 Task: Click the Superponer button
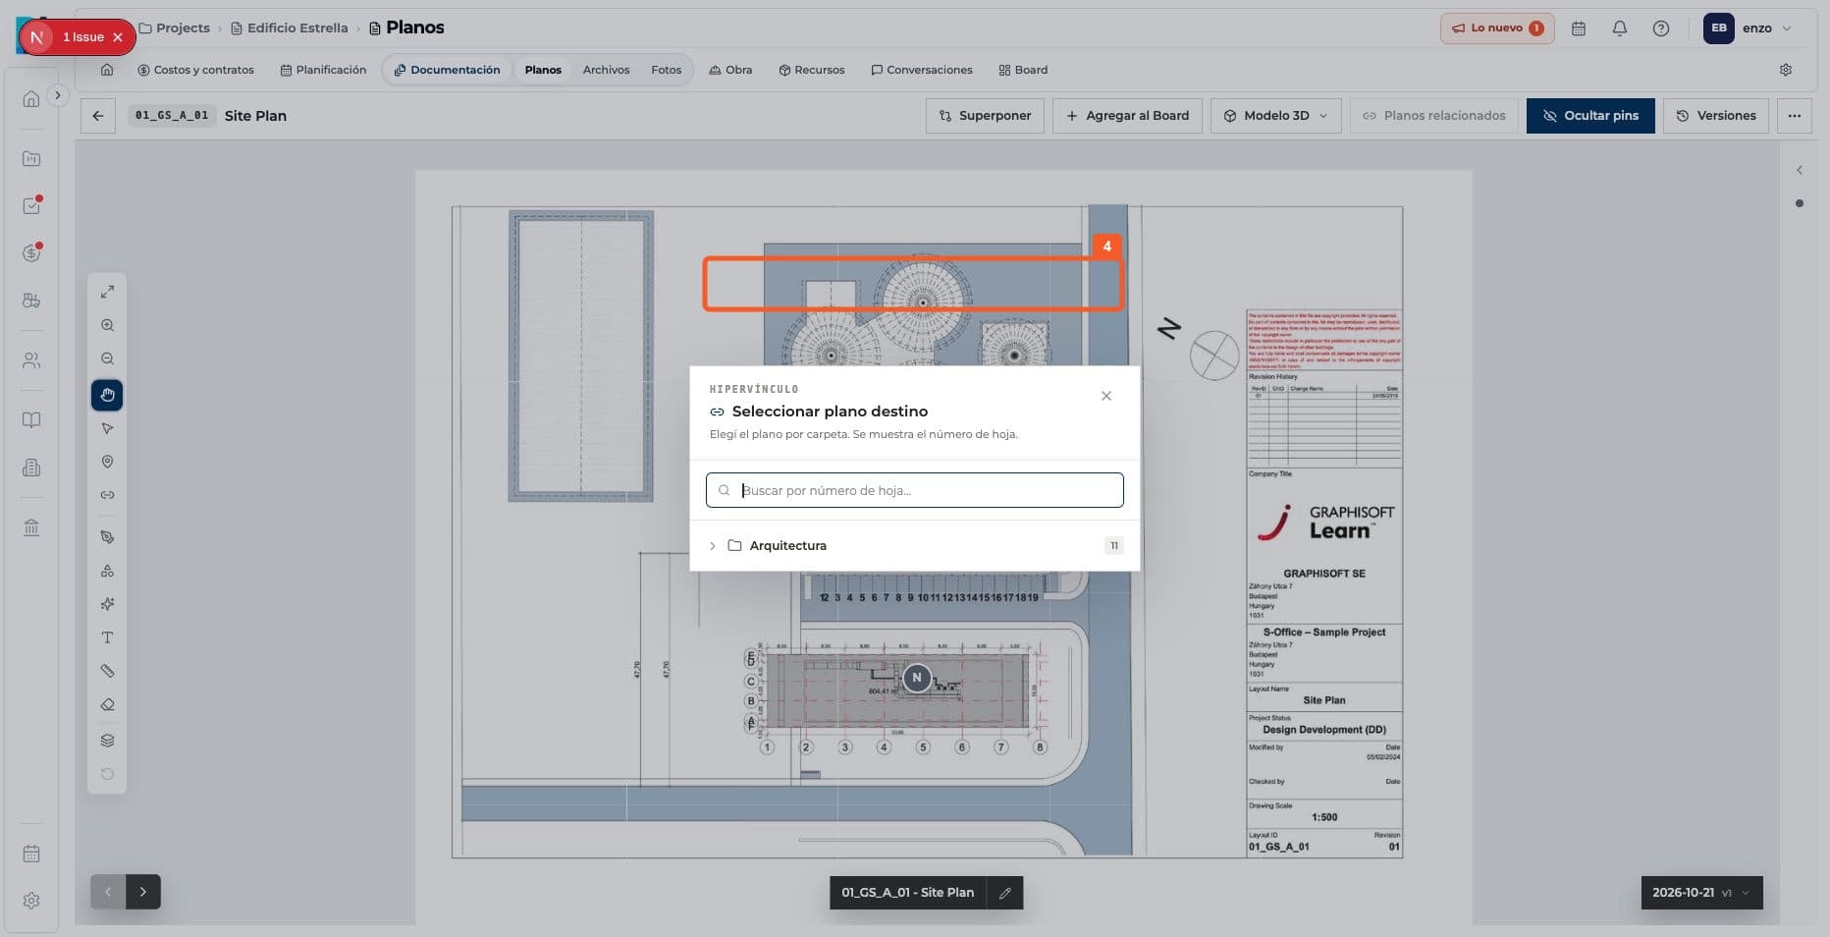click(985, 115)
